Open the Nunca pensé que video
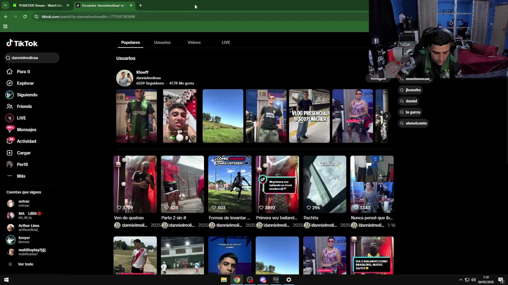Screen dimensions: 508x285 (372, 184)
